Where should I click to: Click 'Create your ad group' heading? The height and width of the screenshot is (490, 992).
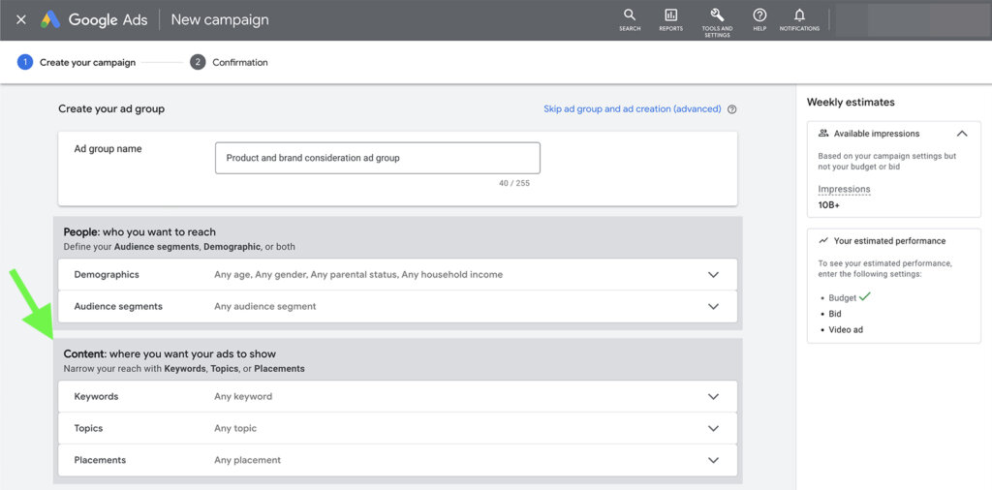[x=111, y=108]
